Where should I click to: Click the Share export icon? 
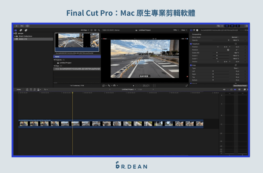tap(247, 26)
